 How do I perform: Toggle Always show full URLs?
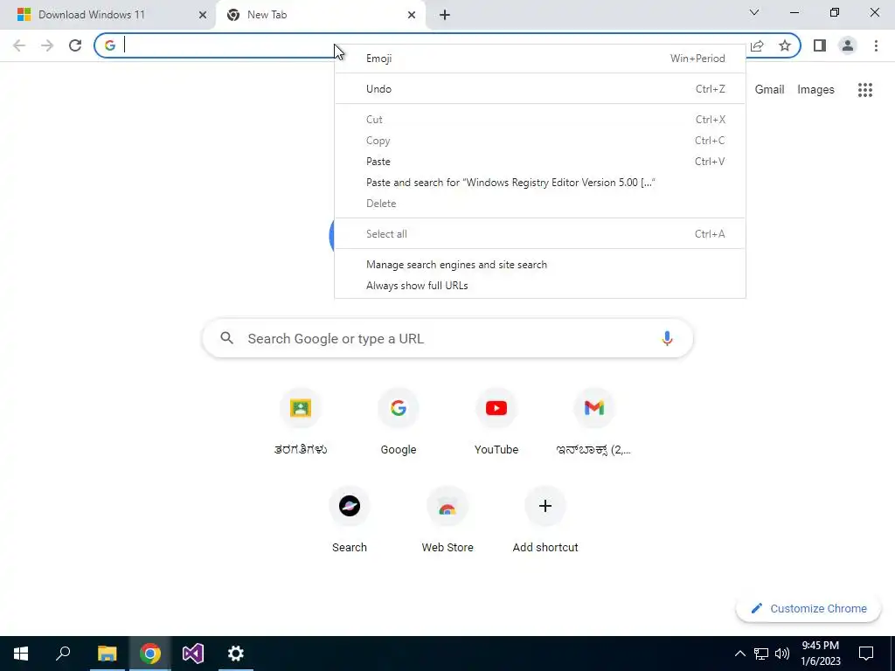pos(540,286)
